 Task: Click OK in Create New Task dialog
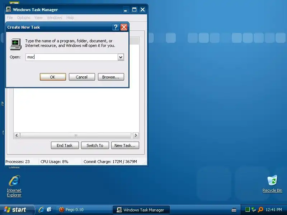point(53,77)
